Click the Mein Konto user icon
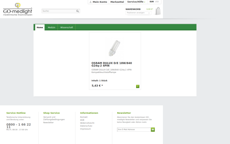This screenshot has width=230, height=144. tap(90, 2)
